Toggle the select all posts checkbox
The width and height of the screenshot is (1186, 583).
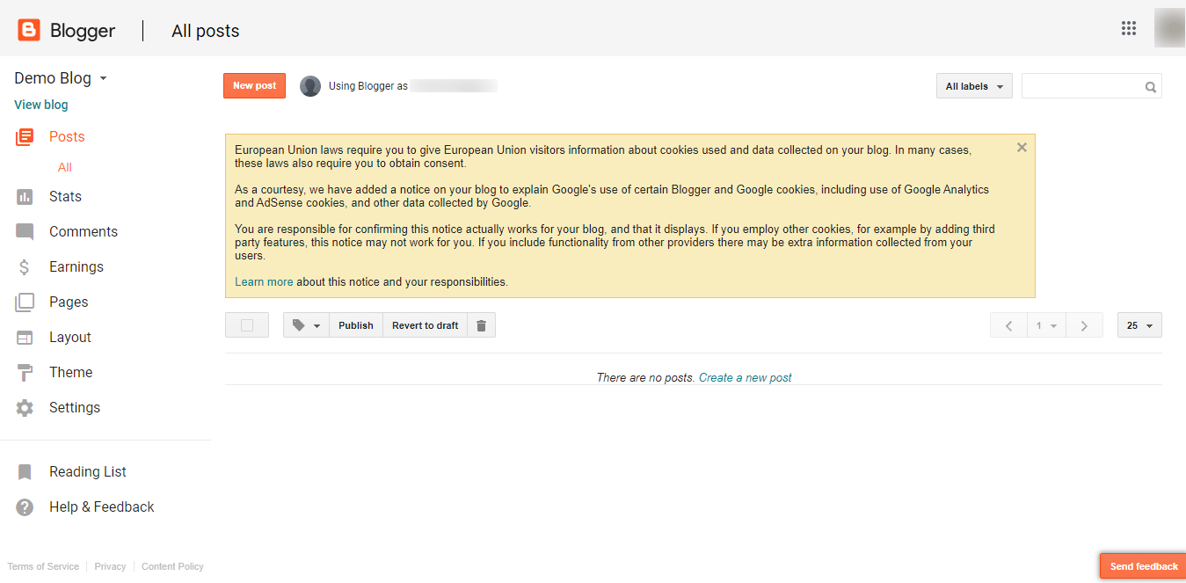(247, 325)
